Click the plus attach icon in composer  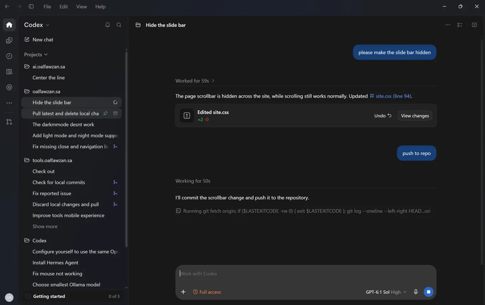(x=183, y=292)
